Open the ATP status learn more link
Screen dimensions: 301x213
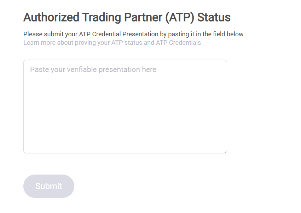112,43
